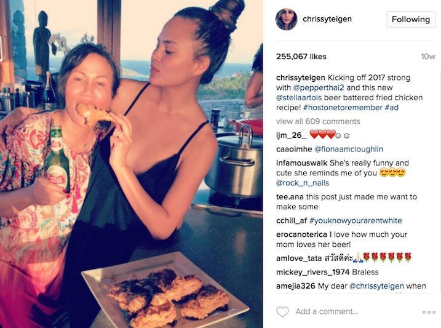The image size is (441, 328).
Task: Open the @stellaartois mention link
Action: (x=299, y=98)
